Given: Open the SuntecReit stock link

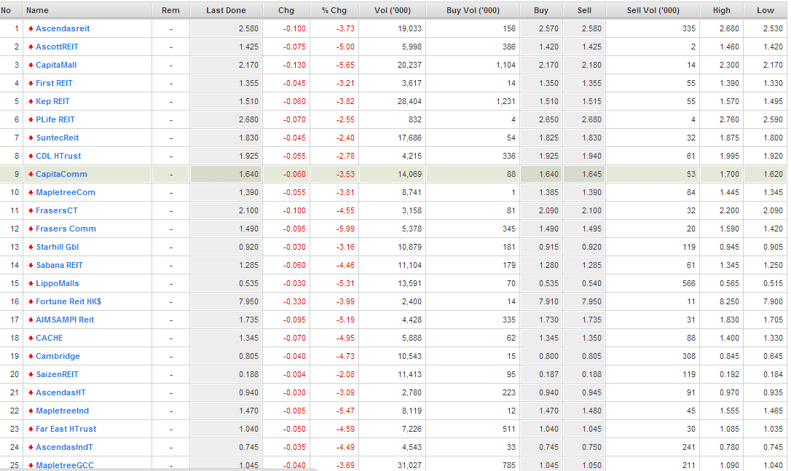Looking at the screenshot, I should 58,138.
